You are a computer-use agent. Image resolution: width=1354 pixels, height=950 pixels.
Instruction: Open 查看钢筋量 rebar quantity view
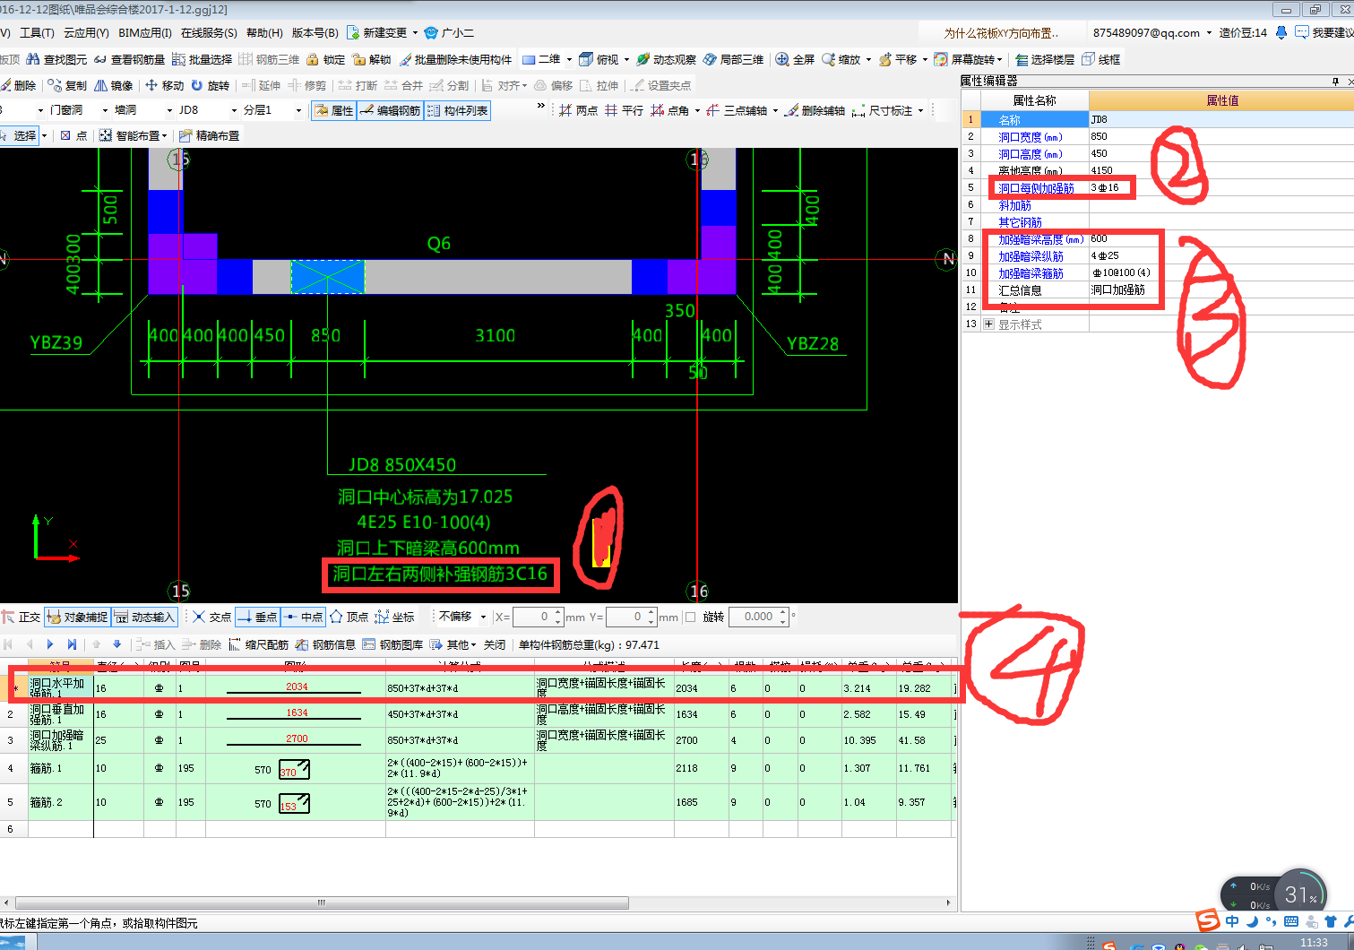(x=129, y=59)
